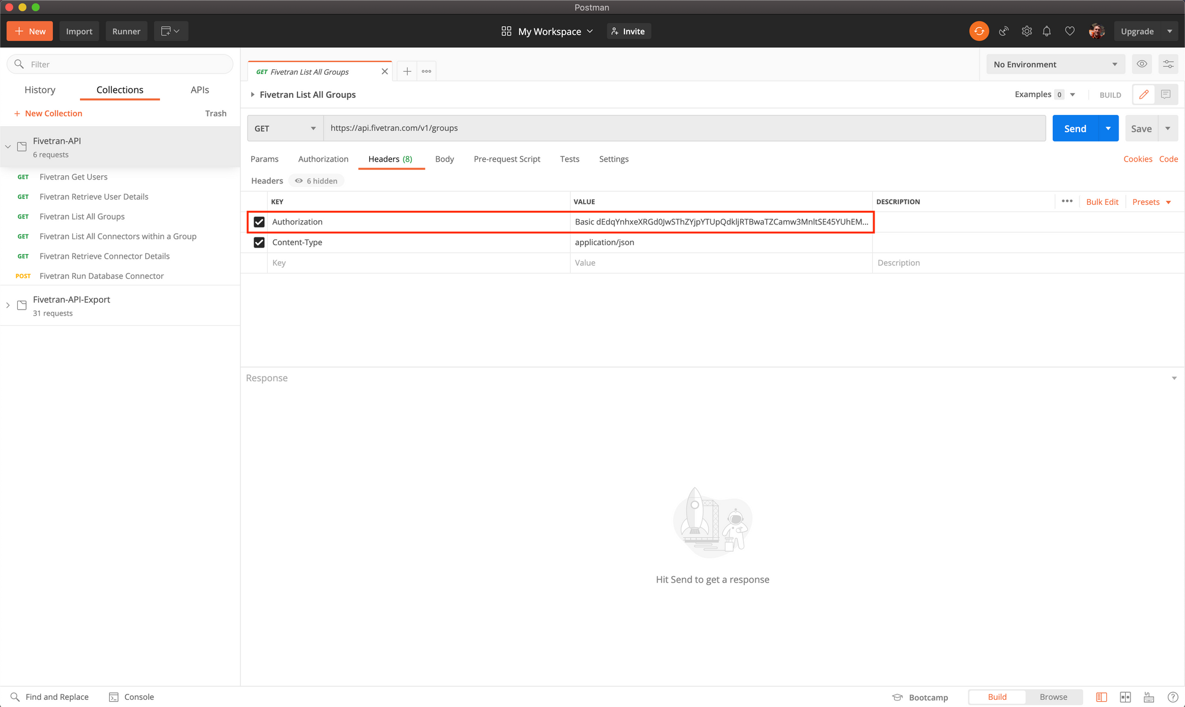Click the New button
Screen dimensions: 1185x707
(x=30, y=31)
